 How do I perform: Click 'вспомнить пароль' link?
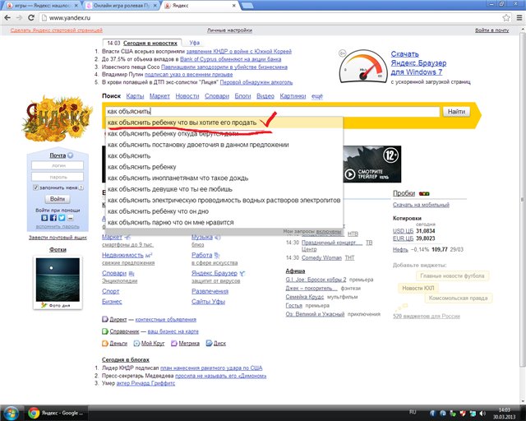pyautogui.click(x=58, y=227)
